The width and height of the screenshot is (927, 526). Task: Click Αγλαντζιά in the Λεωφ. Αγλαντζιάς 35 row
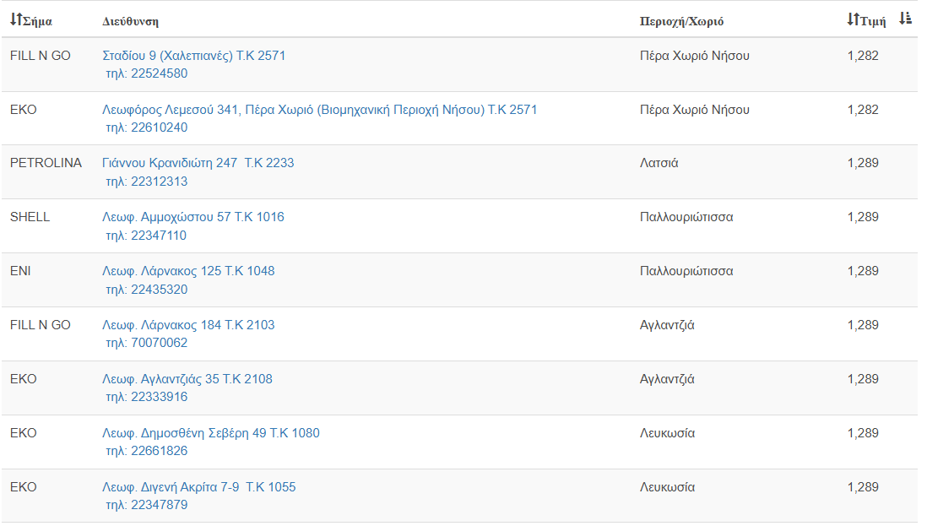(x=667, y=379)
